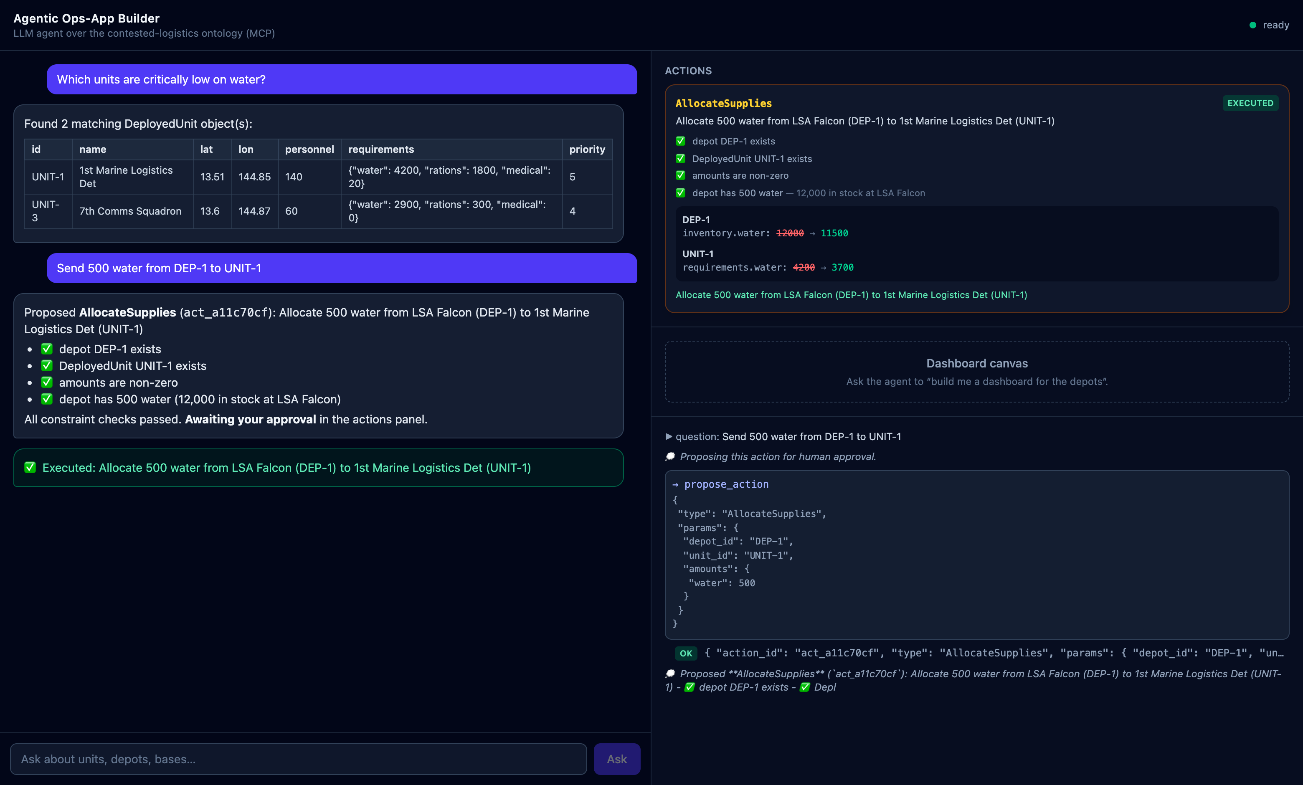This screenshot has height=785, width=1303.
Task: Click the requirements cell with water 4200
Action: point(451,177)
